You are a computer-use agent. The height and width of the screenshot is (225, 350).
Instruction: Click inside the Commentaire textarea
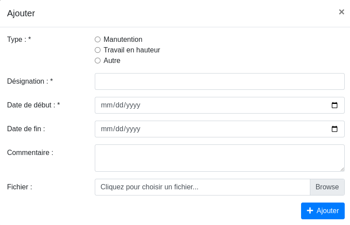(220, 158)
